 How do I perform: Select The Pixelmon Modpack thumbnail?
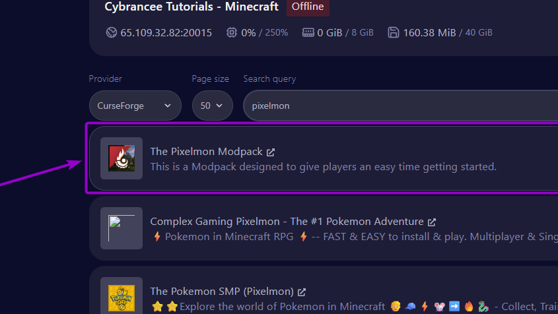click(x=122, y=158)
